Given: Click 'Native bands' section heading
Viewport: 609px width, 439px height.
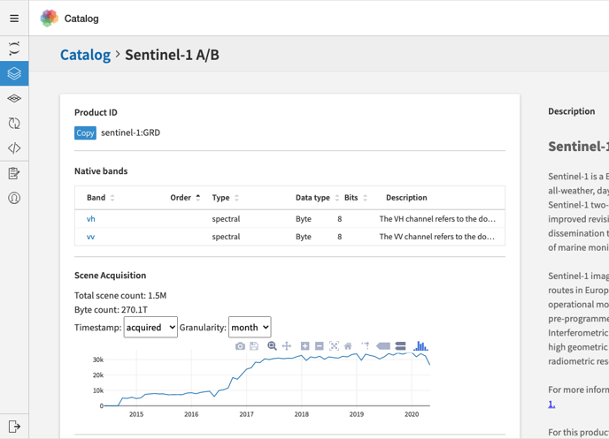Looking at the screenshot, I should [101, 170].
